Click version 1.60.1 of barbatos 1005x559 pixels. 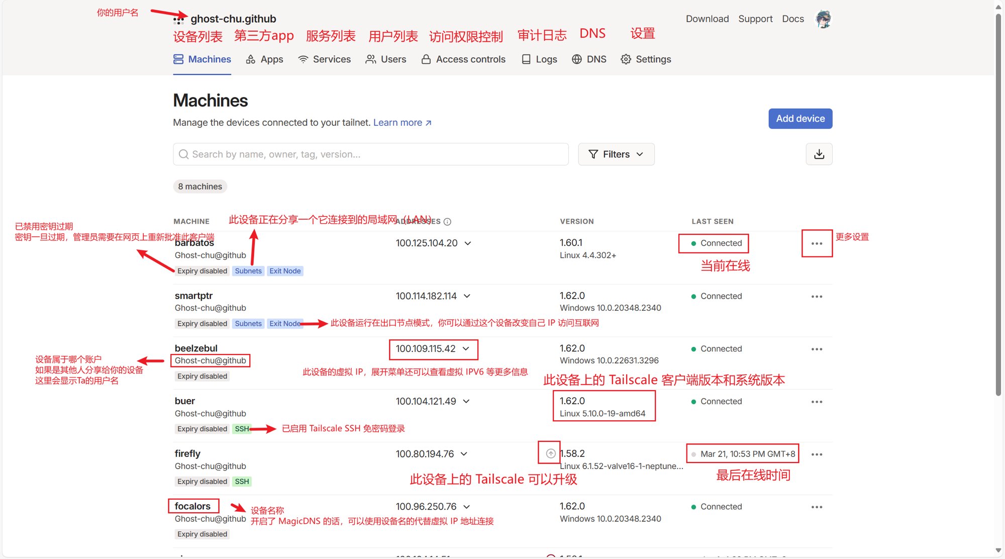pyautogui.click(x=571, y=243)
